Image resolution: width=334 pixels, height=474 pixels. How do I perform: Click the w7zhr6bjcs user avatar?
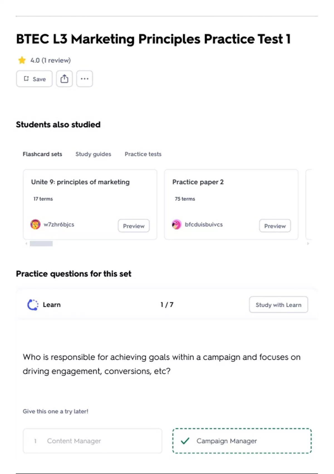(35, 224)
